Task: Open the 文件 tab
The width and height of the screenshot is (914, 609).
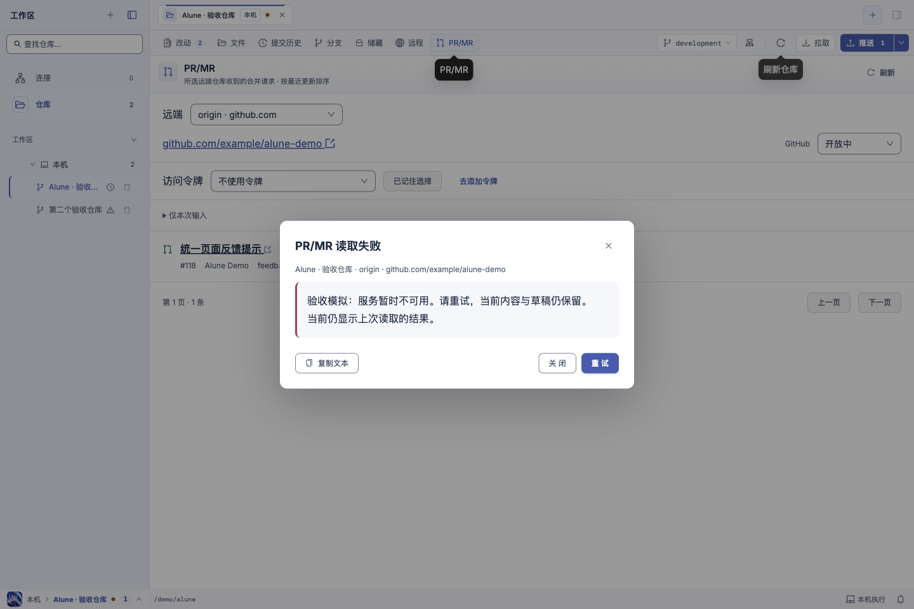Action: point(232,43)
